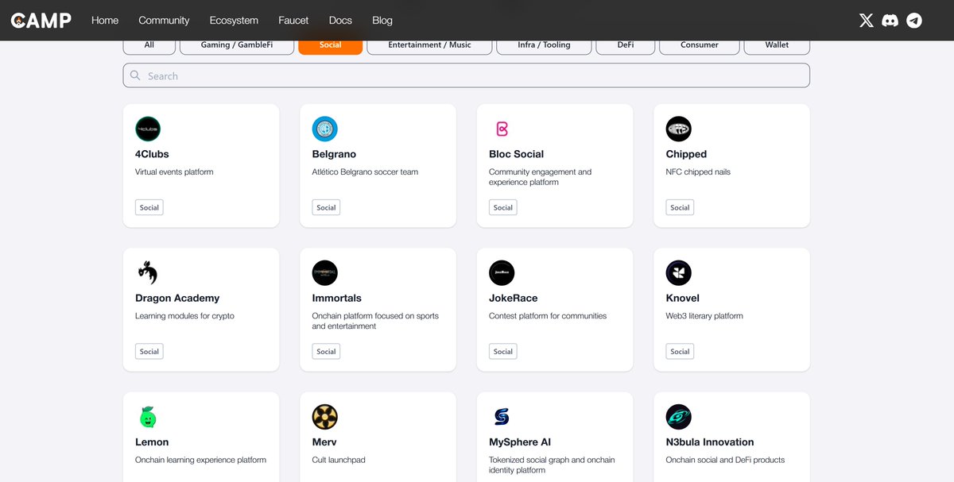
Task: Open the X (Twitter) social icon
Action: pos(867,21)
